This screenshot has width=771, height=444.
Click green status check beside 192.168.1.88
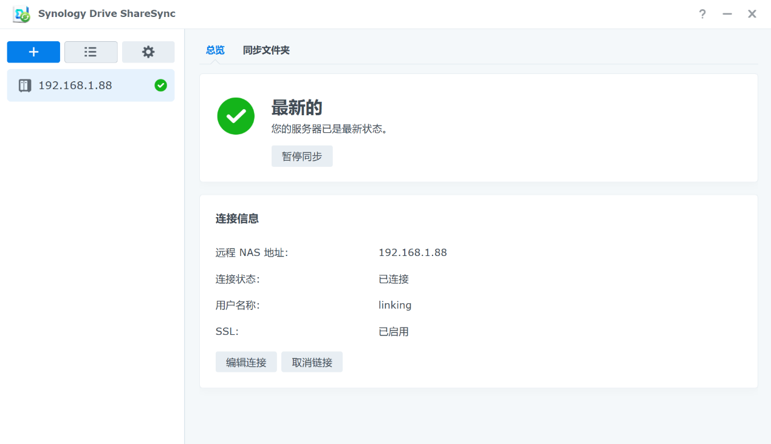click(x=160, y=86)
